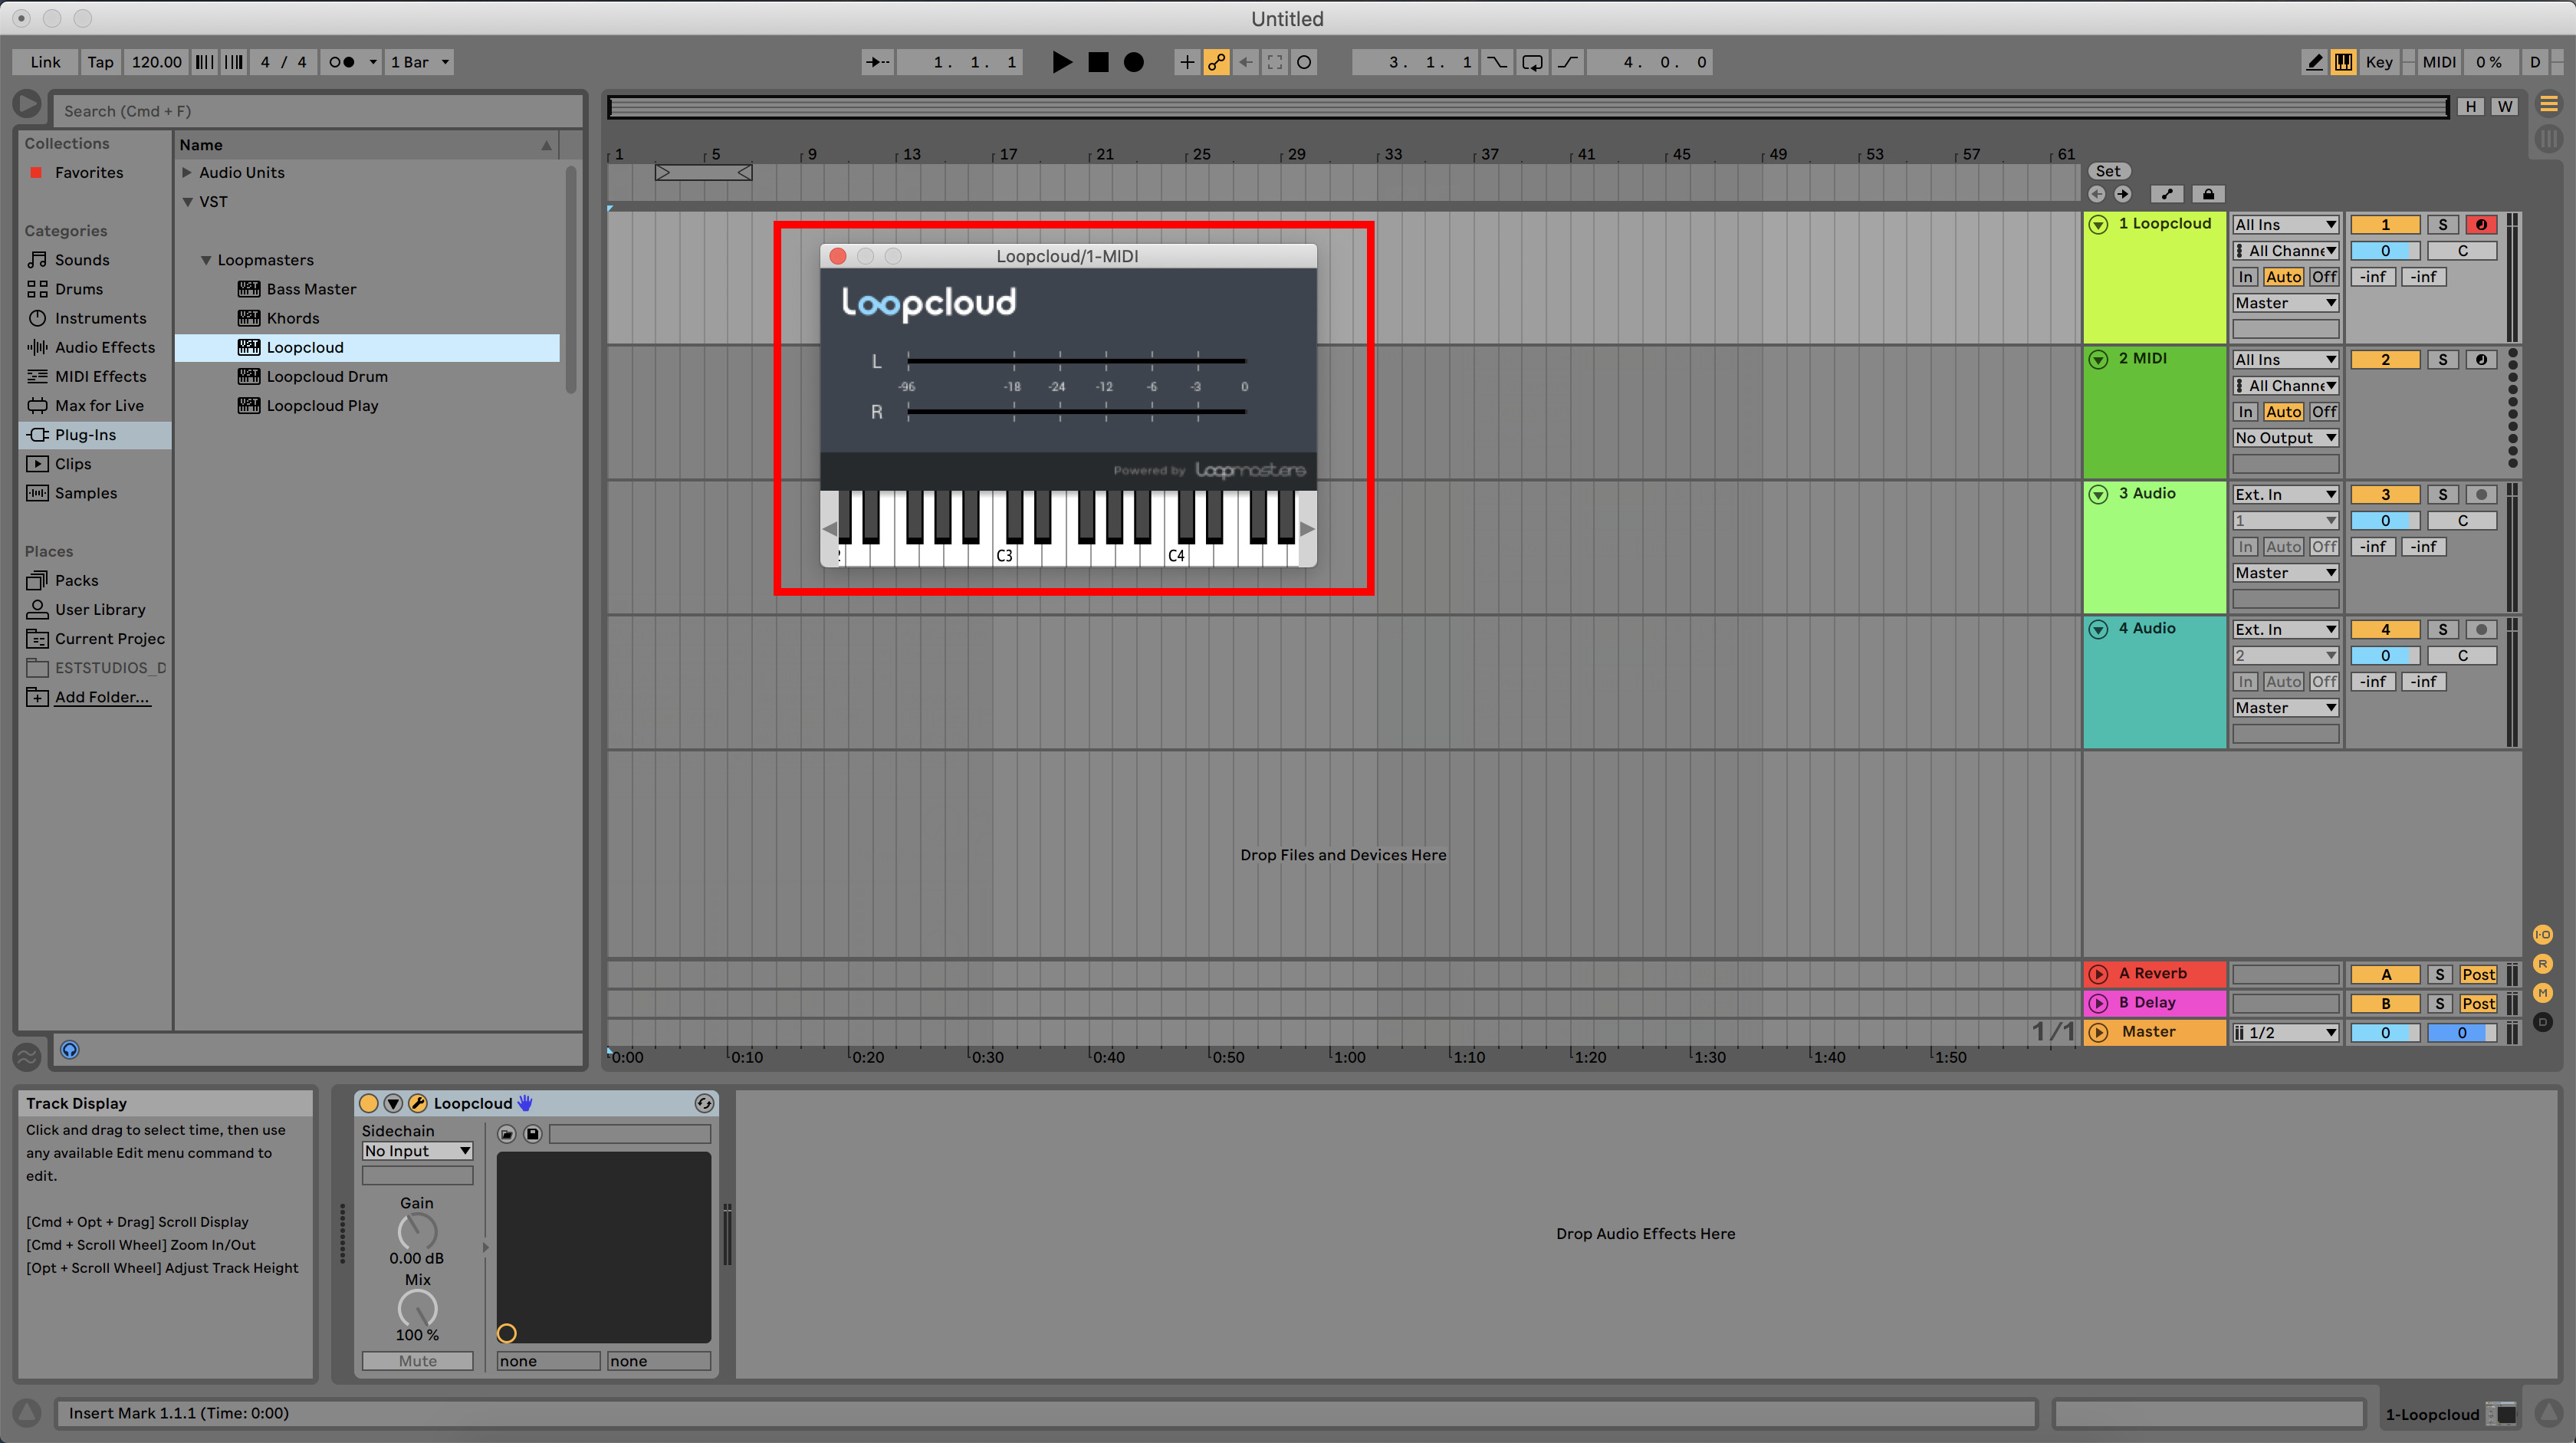Image resolution: width=2576 pixels, height=1443 pixels.
Task: Set monitoring to In on track 3 Audio
Action: click(x=2245, y=546)
